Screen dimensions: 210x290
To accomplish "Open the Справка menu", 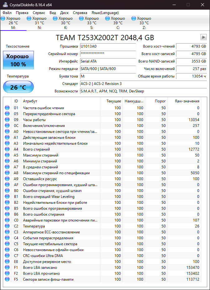I will [x=80, y=13].
